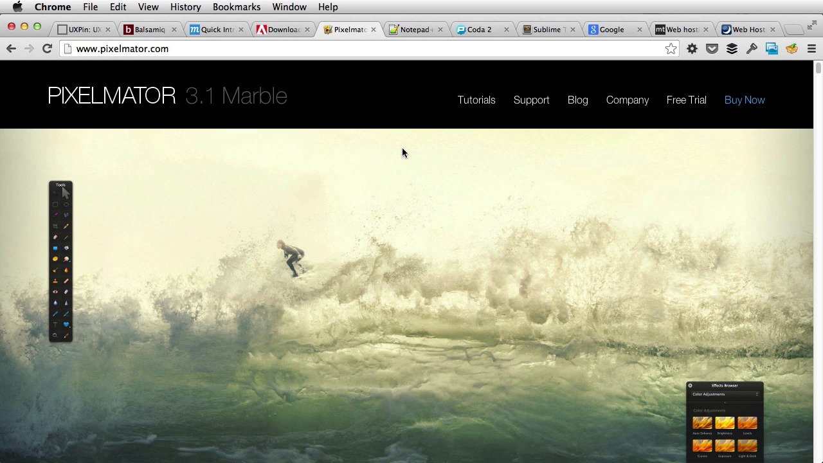
Task: Select the Zoom magnifier tool
Action: point(55,334)
